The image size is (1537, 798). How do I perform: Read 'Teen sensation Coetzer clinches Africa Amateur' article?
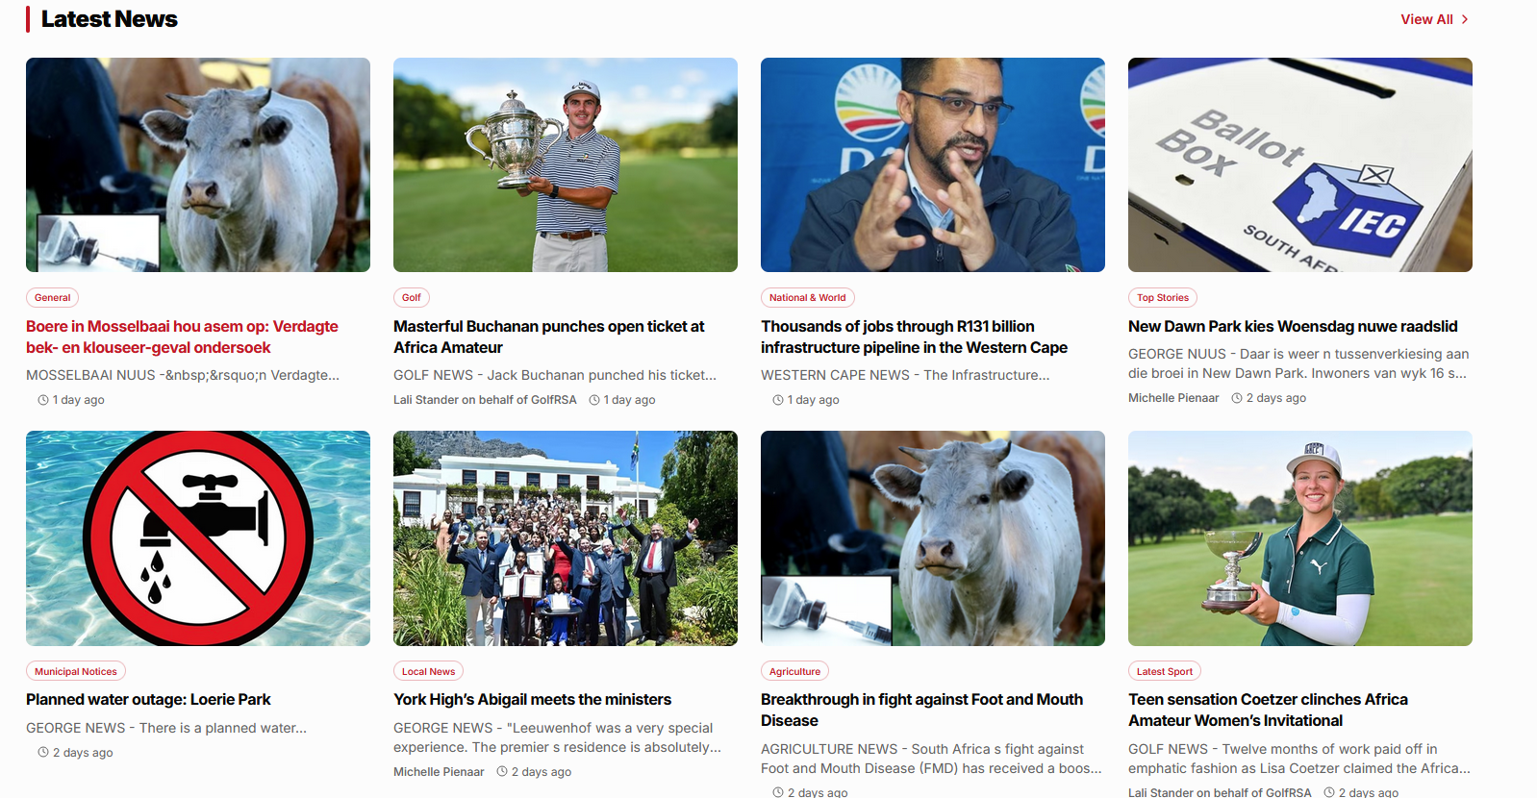(x=1268, y=710)
